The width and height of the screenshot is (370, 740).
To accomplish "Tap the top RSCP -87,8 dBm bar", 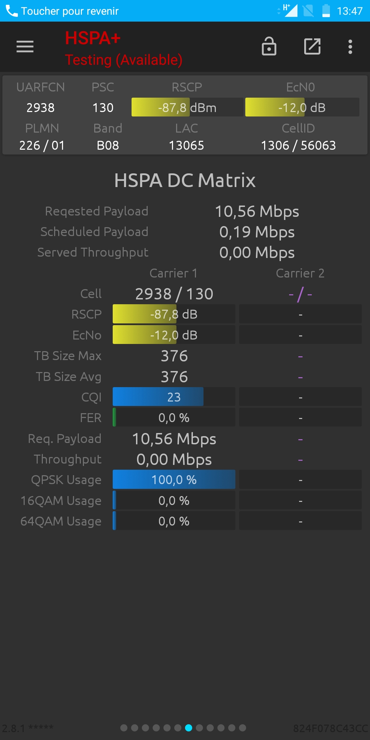I will (x=187, y=107).
